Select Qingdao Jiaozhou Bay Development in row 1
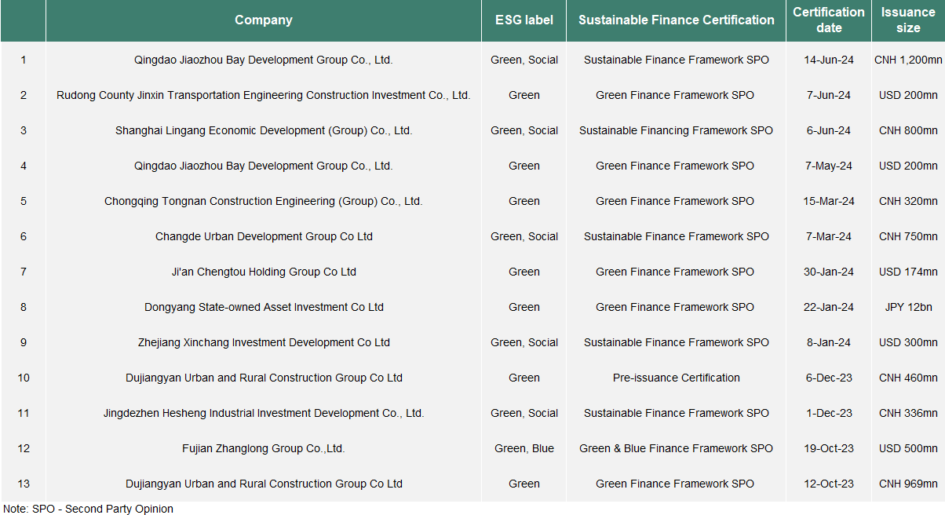This screenshot has width=945, height=515. click(x=264, y=60)
